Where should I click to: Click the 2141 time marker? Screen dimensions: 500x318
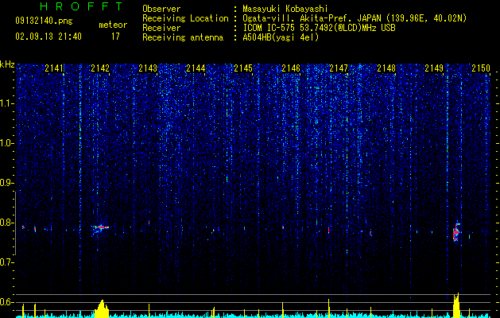54,68
